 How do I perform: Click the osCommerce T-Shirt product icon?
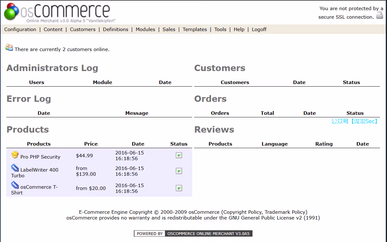[x=15, y=185]
